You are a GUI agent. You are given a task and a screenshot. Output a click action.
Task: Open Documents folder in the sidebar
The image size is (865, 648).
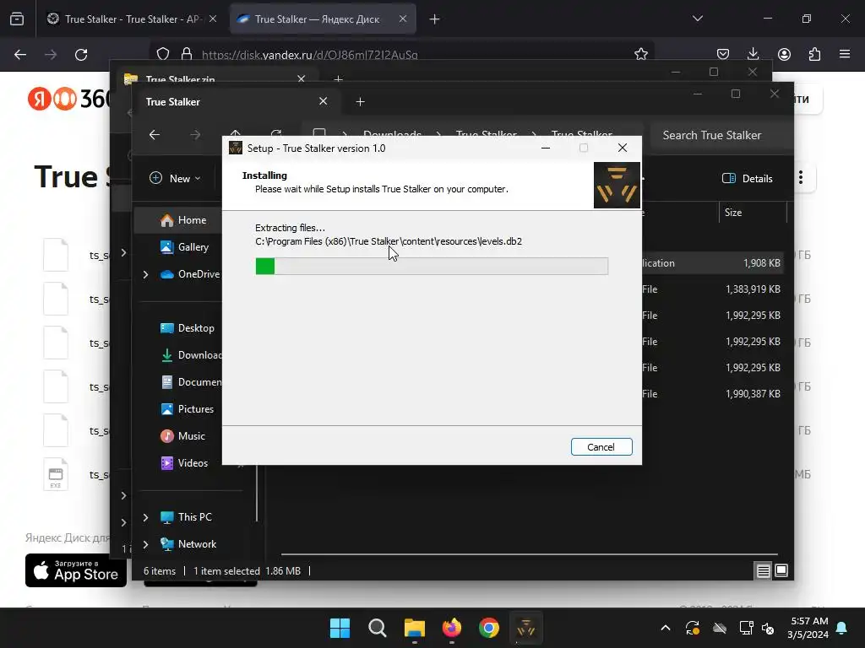pyautogui.click(x=191, y=382)
